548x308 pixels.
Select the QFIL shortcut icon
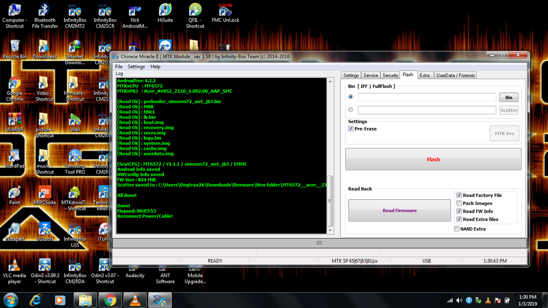(195, 16)
